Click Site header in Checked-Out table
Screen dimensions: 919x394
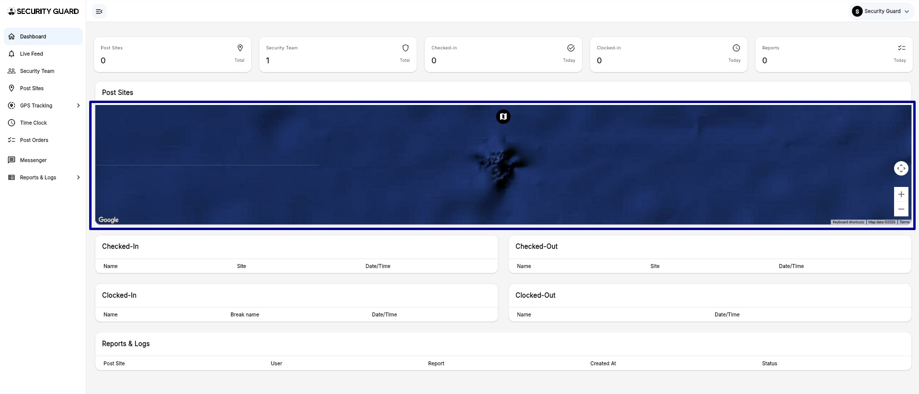pos(655,266)
